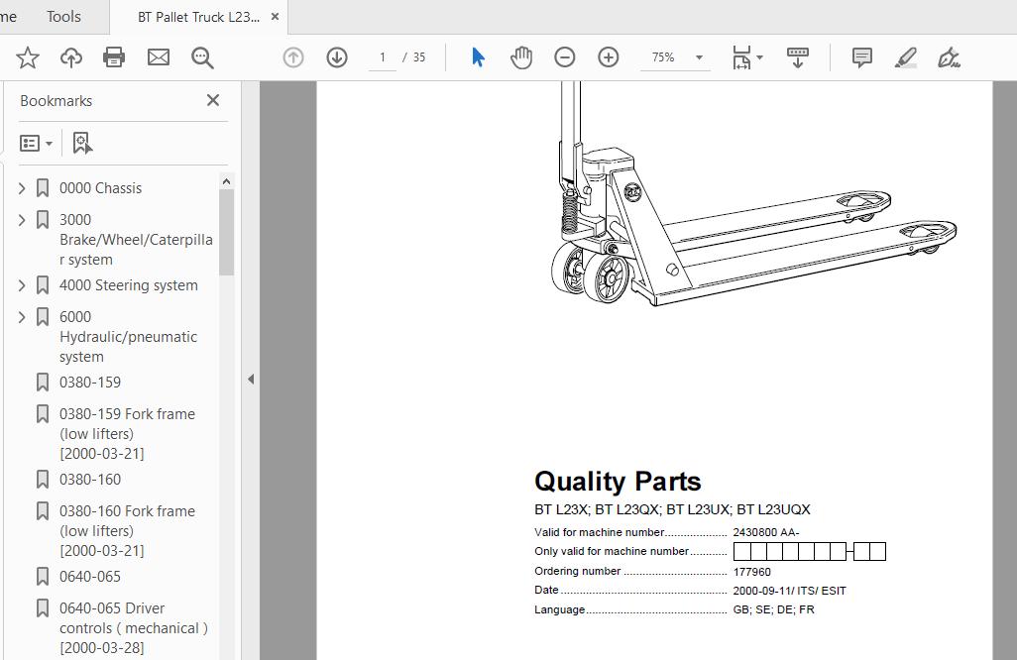Click the zoom out minus button
The height and width of the screenshot is (660, 1017).
pyautogui.click(x=565, y=57)
